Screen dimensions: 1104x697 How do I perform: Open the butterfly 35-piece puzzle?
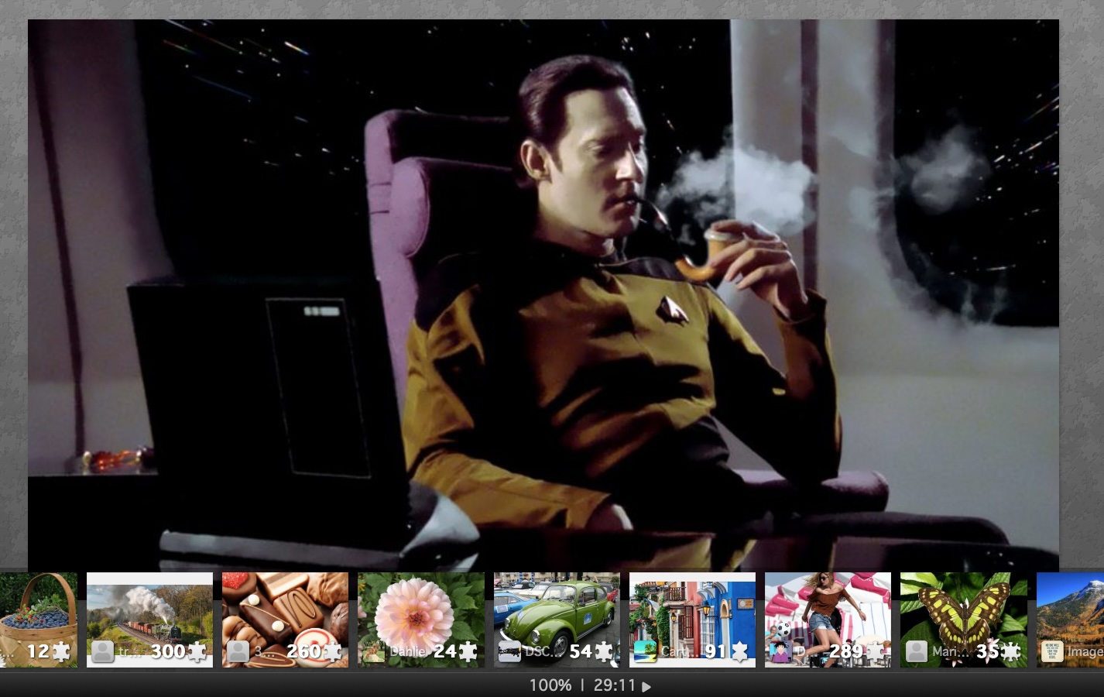[x=964, y=620]
